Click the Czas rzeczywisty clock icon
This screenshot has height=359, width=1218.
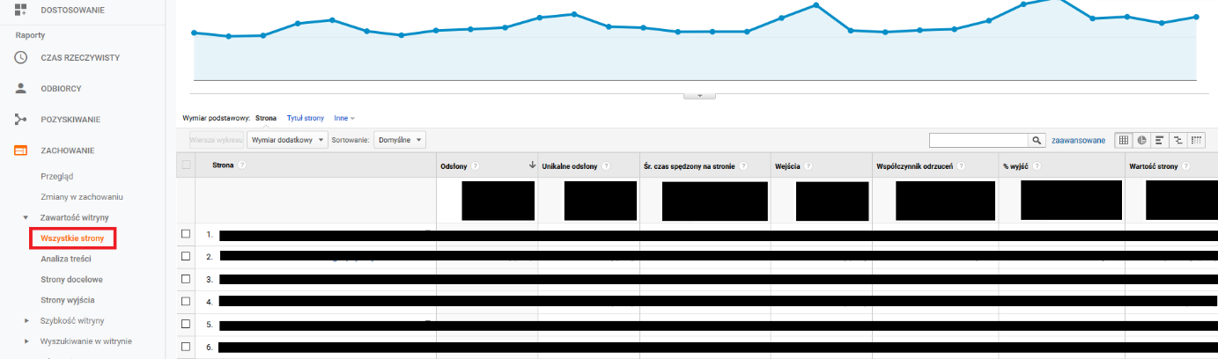click(x=21, y=58)
